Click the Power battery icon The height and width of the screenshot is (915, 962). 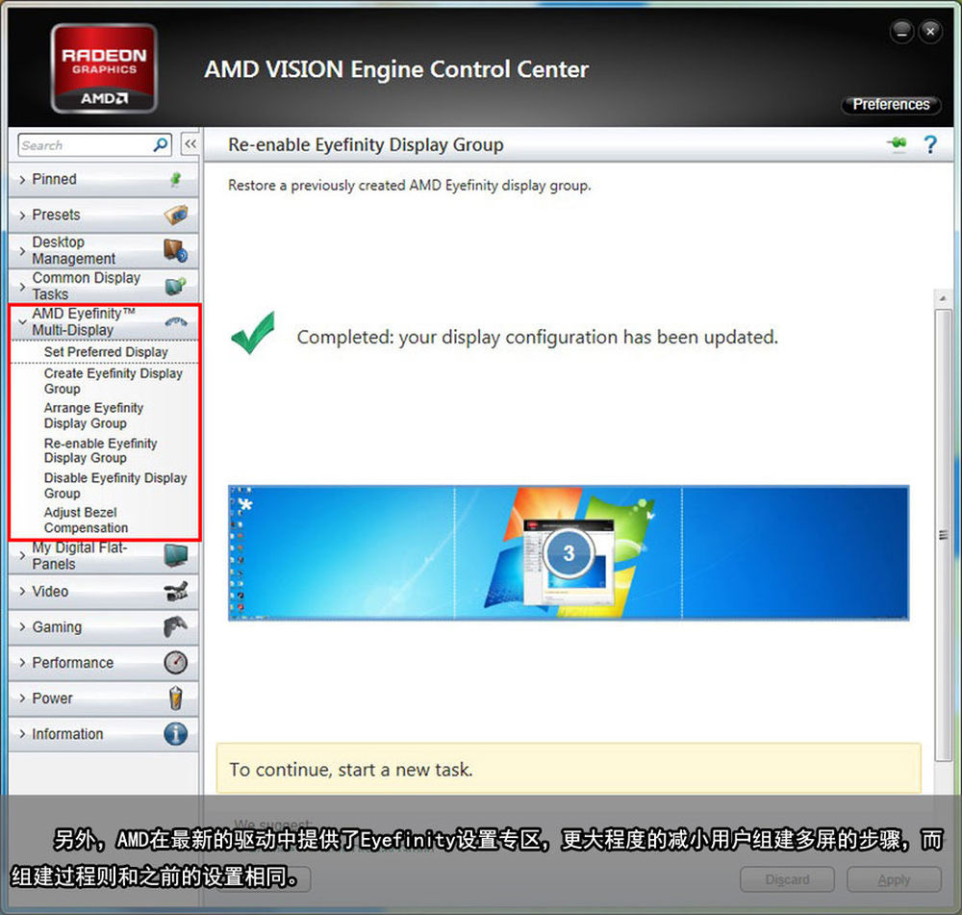click(x=176, y=698)
